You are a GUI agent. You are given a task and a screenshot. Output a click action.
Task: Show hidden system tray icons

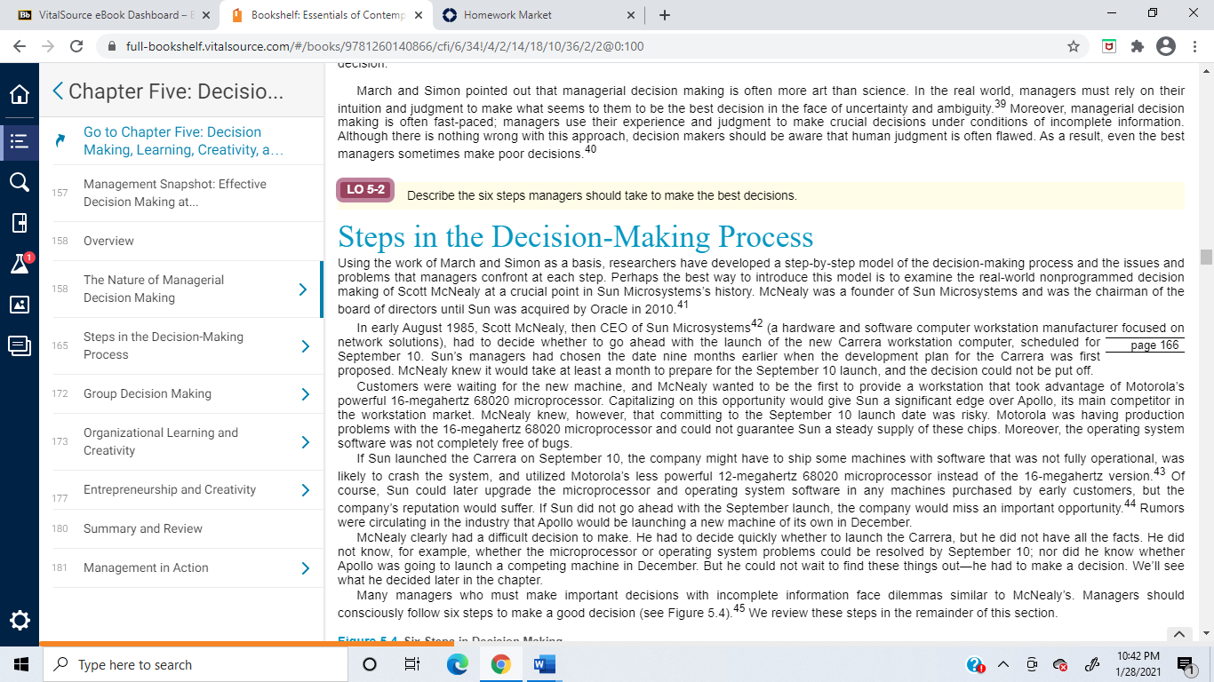click(1003, 664)
